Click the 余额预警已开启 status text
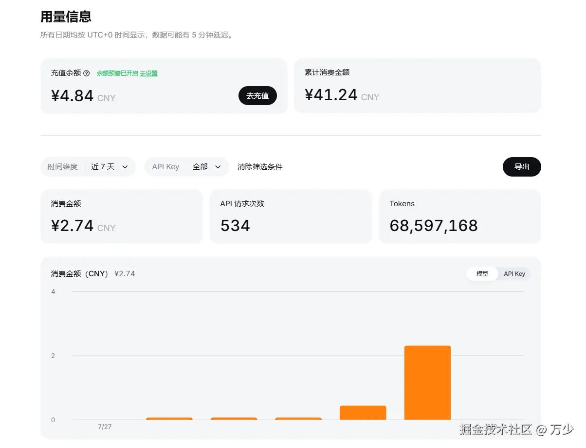Viewport: 586px width, 448px height. pyautogui.click(x=117, y=73)
